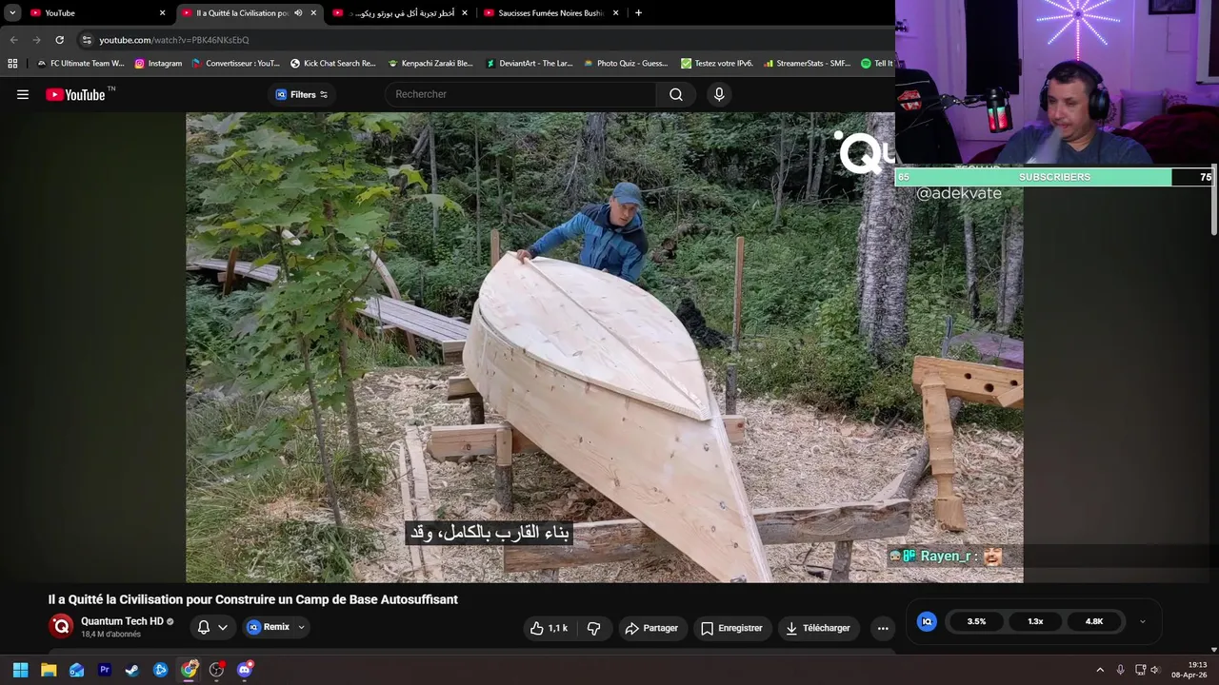Image resolution: width=1219 pixels, height=685 pixels.
Task: Focus the Rechercher search field
Action: point(521,94)
